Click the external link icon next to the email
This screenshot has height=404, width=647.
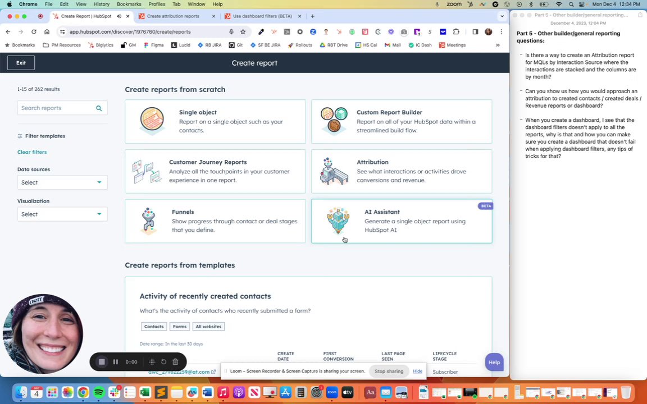(x=213, y=372)
